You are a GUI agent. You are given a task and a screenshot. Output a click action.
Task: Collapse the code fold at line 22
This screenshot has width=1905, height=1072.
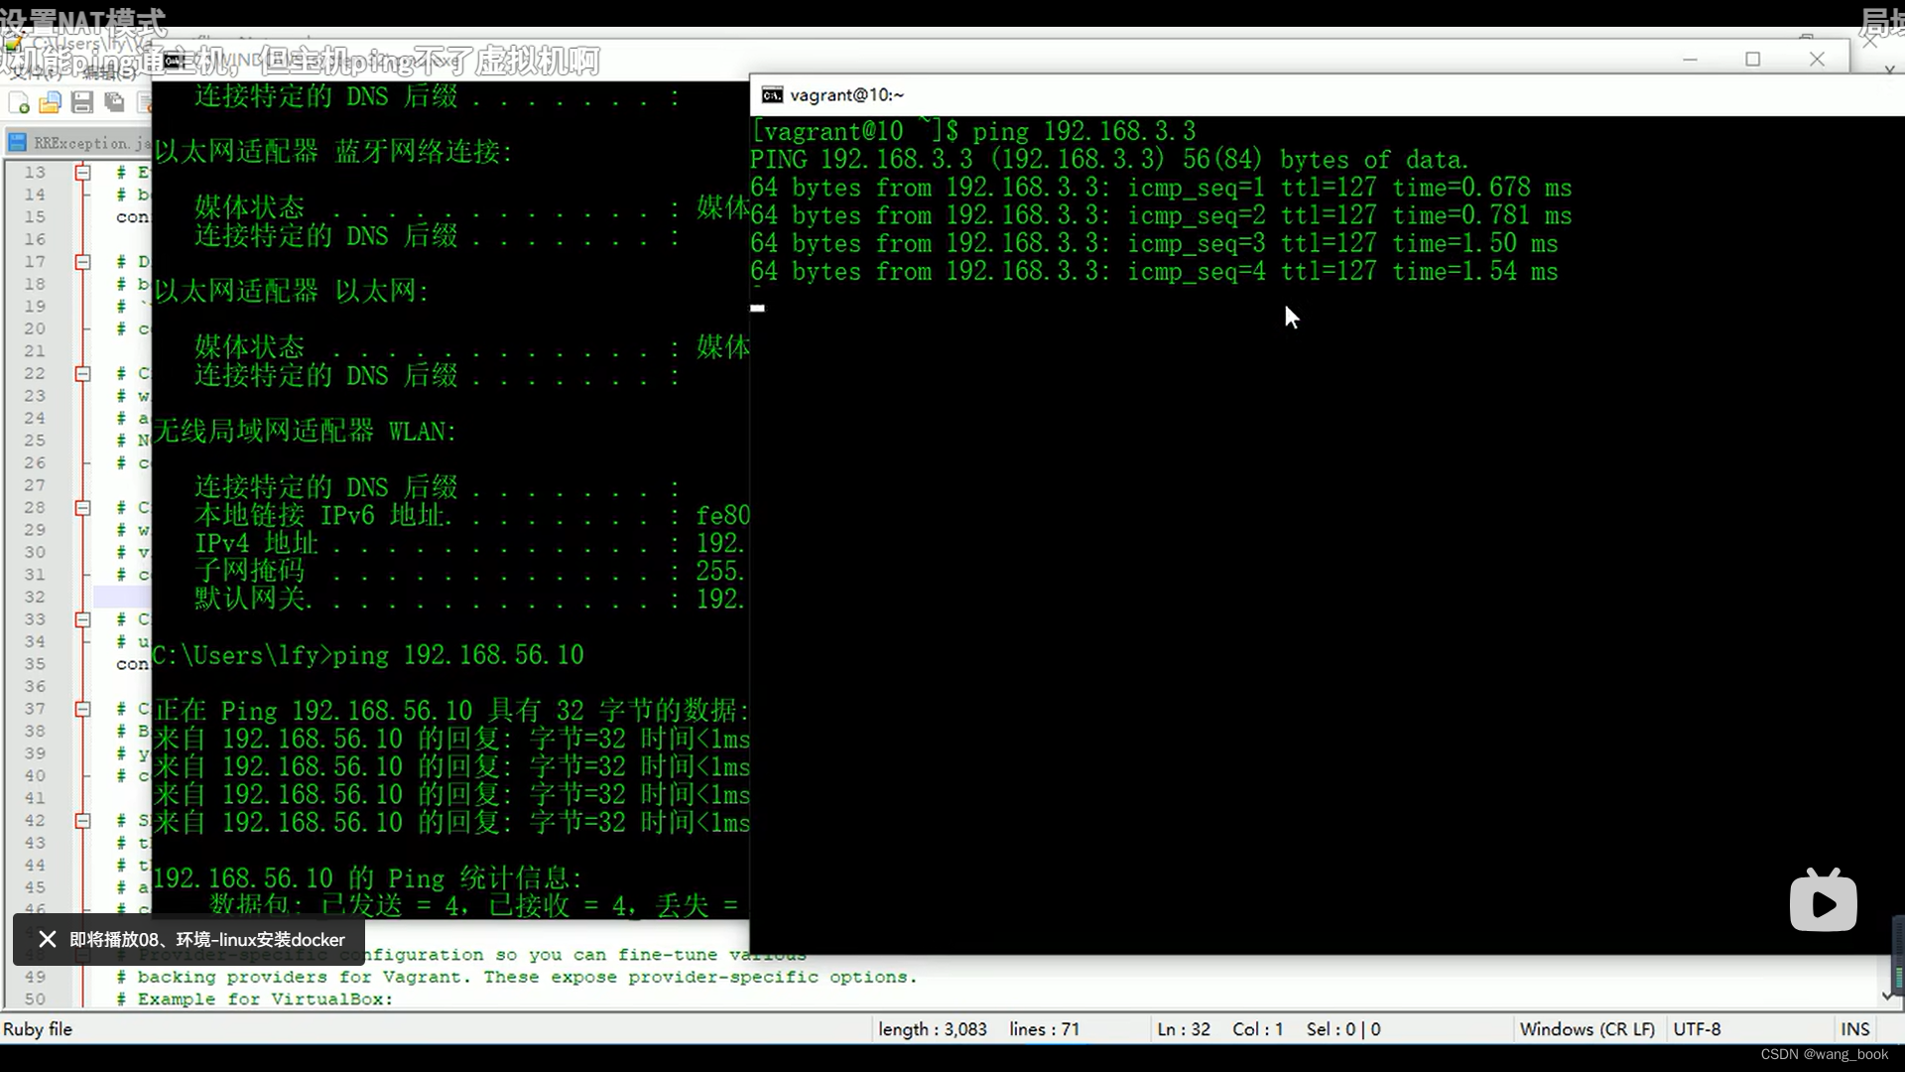pyautogui.click(x=83, y=374)
